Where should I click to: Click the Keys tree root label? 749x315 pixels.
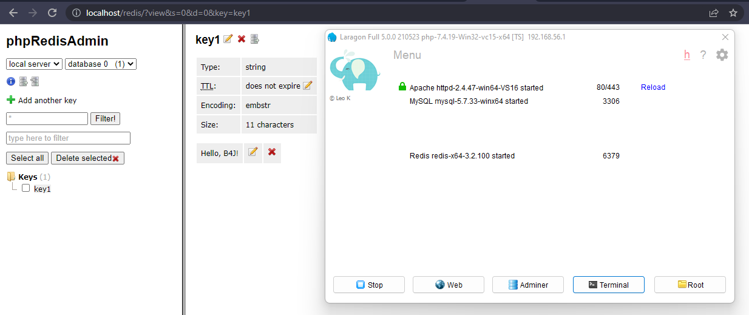tap(28, 177)
